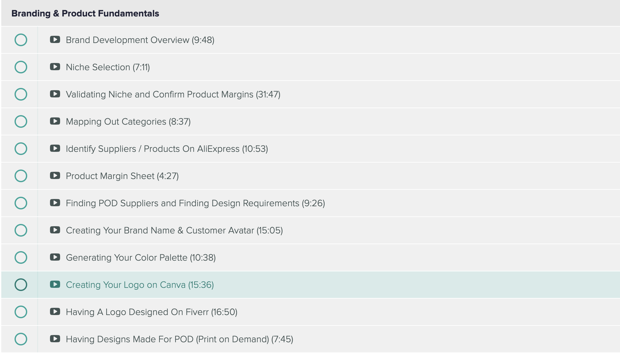Mark Product Margin Sheet lesson as complete
620x353 pixels.
[21, 176]
